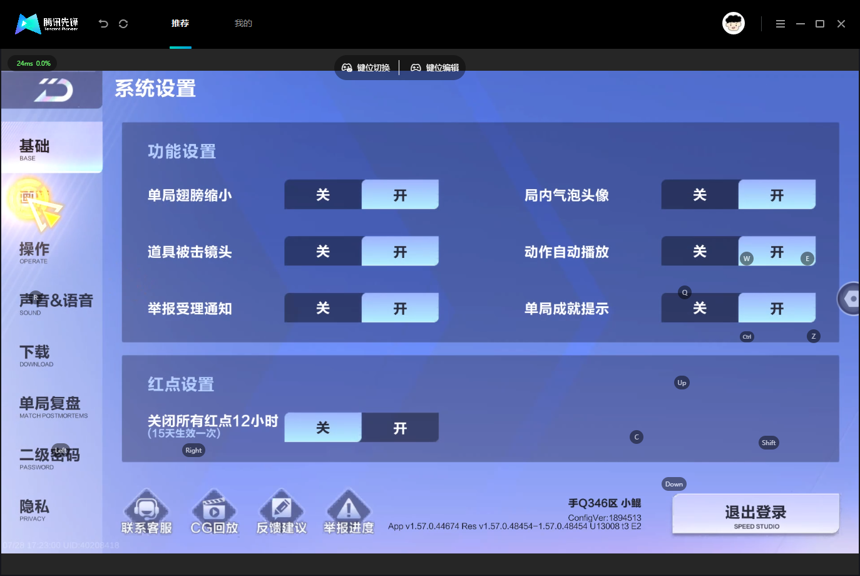Open the user avatar profile
Viewport: 860px width, 576px height.
[734, 23]
